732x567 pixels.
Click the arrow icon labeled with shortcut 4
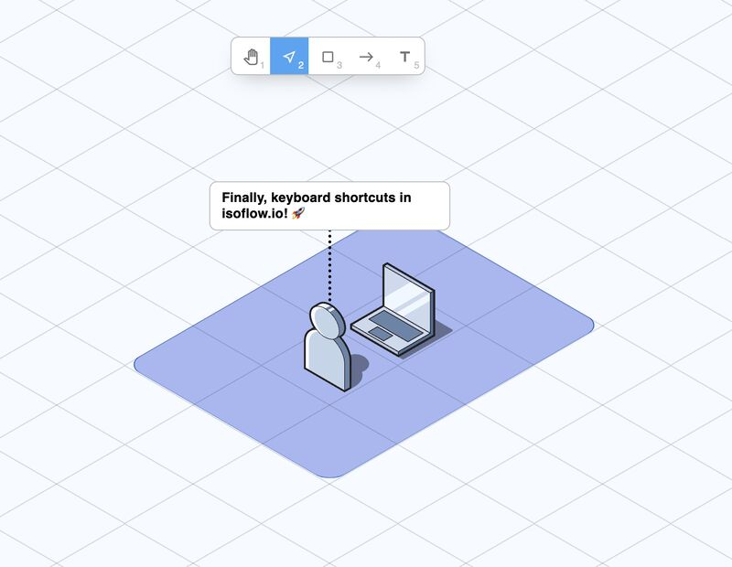point(365,57)
